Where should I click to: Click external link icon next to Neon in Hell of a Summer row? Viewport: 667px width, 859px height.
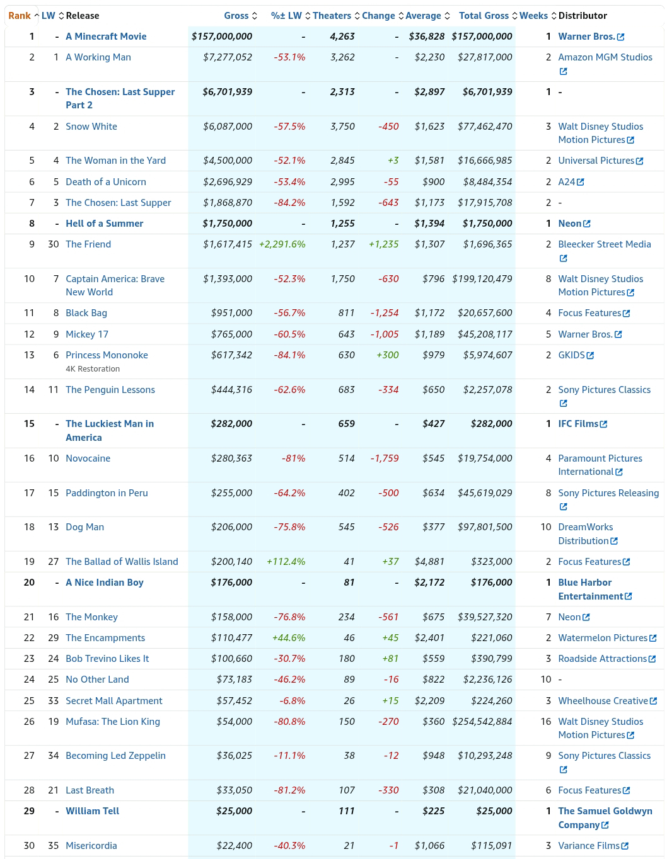(587, 224)
